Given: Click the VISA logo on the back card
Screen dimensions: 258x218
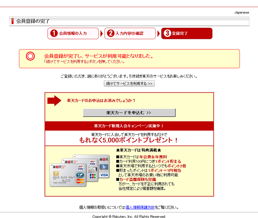Looking at the screenshot, I should 104,175.
